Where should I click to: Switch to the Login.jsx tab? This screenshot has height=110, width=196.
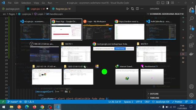pos(37,9)
